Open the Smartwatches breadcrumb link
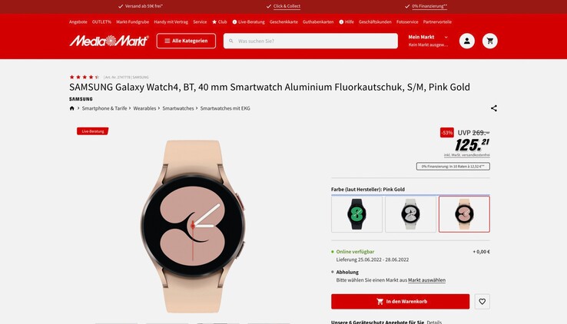Viewport: 567px width, 324px height. (178, 108)
